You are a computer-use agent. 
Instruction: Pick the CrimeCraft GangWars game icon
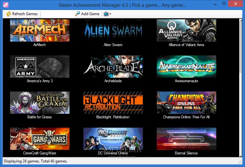(39, 139)
